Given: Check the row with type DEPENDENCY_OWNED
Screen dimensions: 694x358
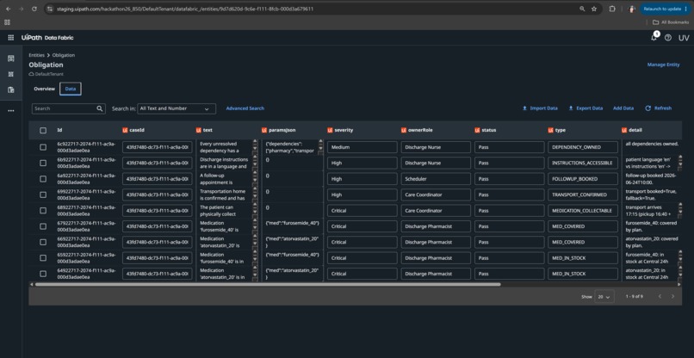Looking at the screenshot, I should (43, 147).
